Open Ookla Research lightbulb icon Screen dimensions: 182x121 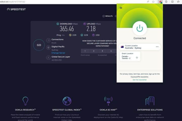click(x=25, y=101)
